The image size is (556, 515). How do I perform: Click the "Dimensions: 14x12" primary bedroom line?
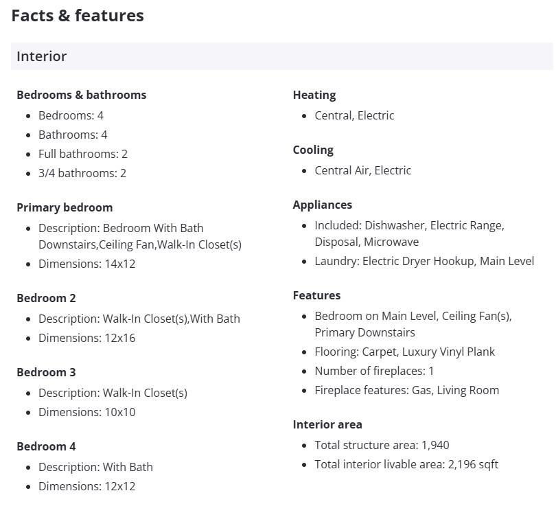tap(86, 264)
